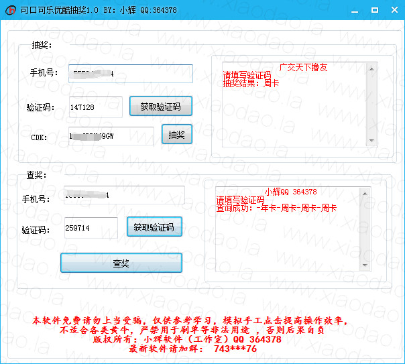Click up arrow of 抽奖 result box scrollbar
The width and height of the screenshot is (405, 364).
(x=371, y=69)
